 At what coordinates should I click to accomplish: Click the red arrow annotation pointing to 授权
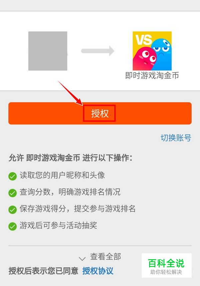(x=70, y=93)
